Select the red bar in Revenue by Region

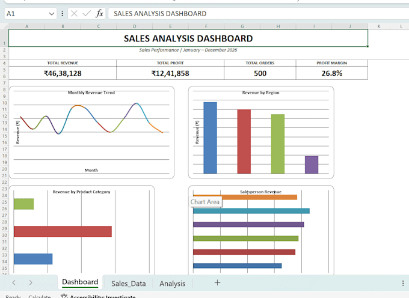(244, 141)
